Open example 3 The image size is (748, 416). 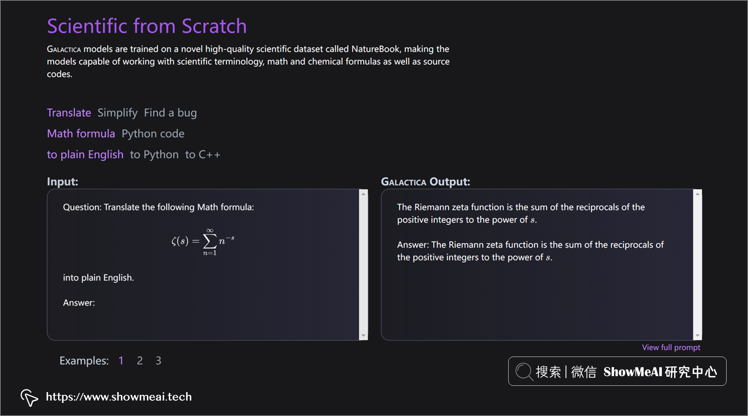click(x=159, y=360)
